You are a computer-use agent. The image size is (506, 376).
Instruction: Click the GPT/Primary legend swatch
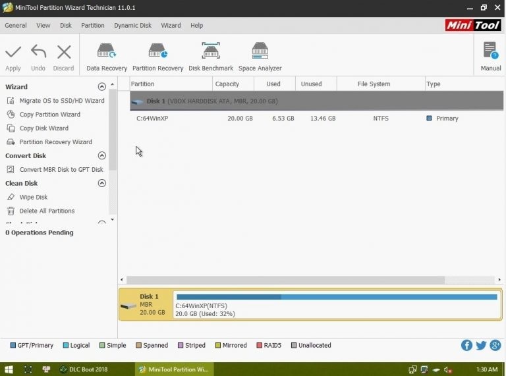point(13,345)
